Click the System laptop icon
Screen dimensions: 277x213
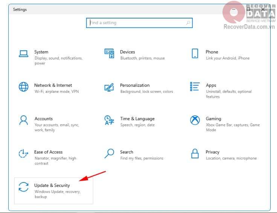[23, 54]
